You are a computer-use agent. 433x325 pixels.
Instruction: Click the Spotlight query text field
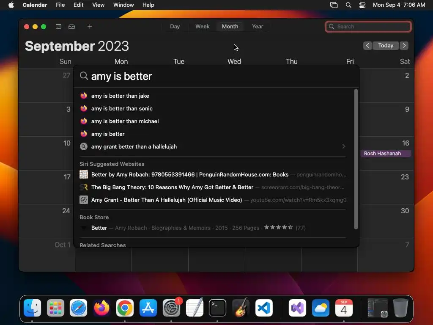216,76
